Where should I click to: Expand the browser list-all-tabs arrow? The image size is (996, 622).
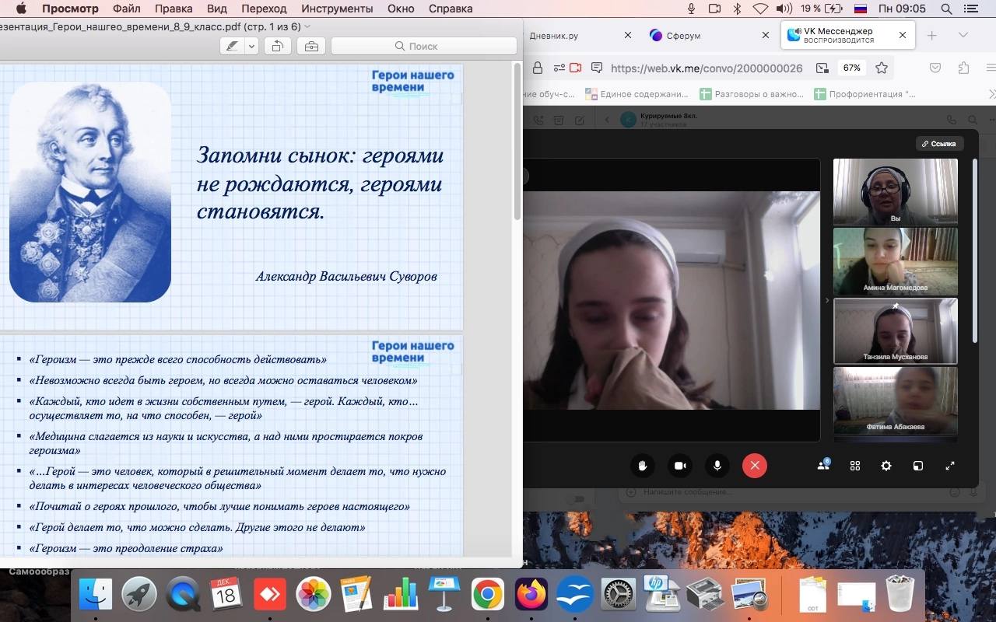[963, 35]
